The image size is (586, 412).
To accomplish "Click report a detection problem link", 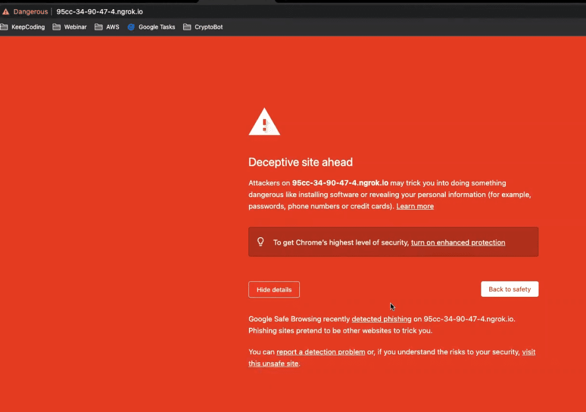I will (x=320, y=352).
